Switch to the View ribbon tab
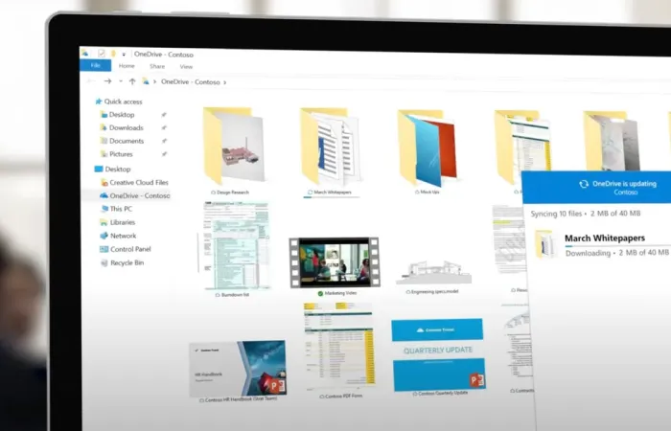The width and height of the screenshot is (671, 431). coord(186,67)
